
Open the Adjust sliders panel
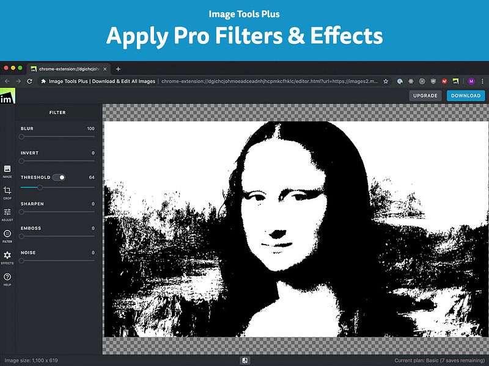[x=7, y=215]
